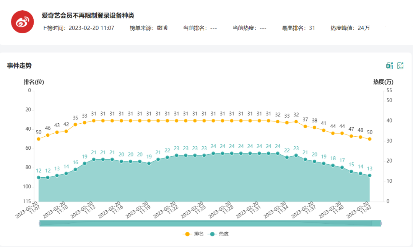Export chart data to Excel
Screen dimensions: 413x247
pos(390,66)
